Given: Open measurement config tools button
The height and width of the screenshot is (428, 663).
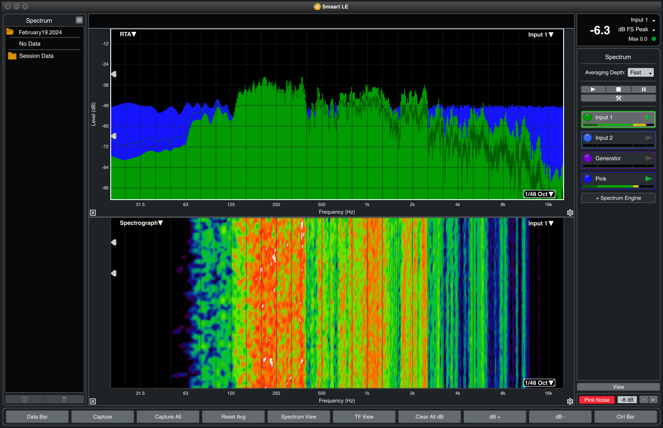Looking at the screenshot, I should [x=618, y=98].
